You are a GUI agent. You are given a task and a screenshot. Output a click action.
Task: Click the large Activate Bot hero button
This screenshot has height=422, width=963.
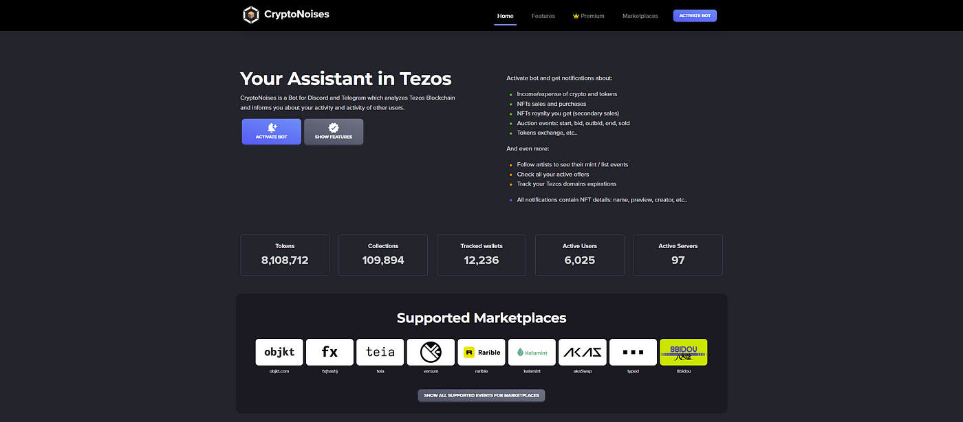click(x=271, y=131)
